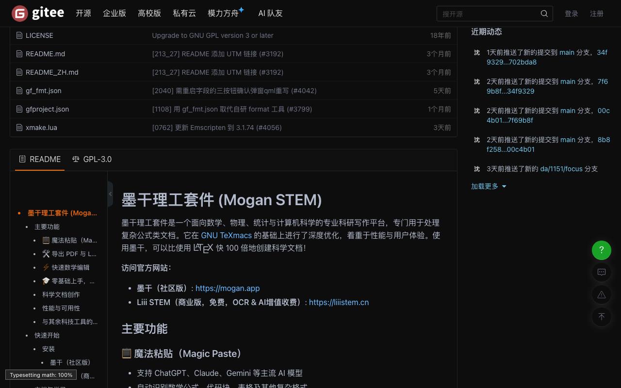
Task: Collapse the README outline sidebar handle
Action: click(110, 194)
